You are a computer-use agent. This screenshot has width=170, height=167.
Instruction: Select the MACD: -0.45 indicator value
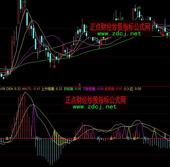click(x=31, y=89)
